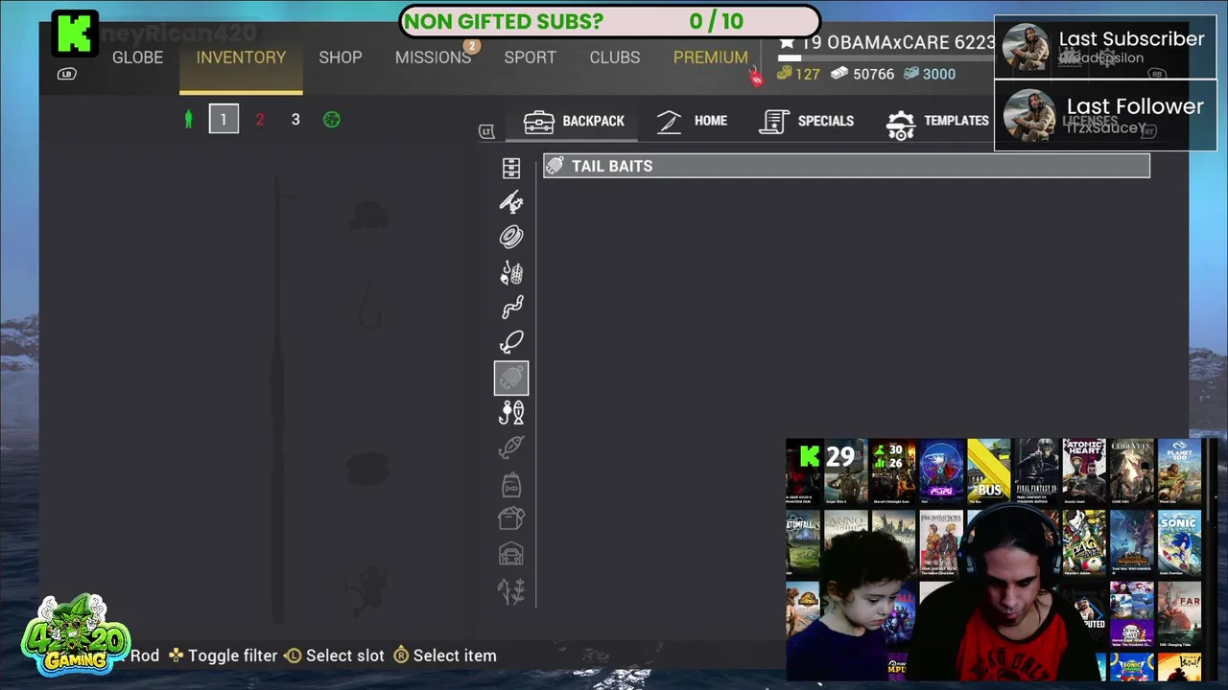The image size is (1228, 690).
Task: Open the GLOBE tab
Action: (137, 57)
